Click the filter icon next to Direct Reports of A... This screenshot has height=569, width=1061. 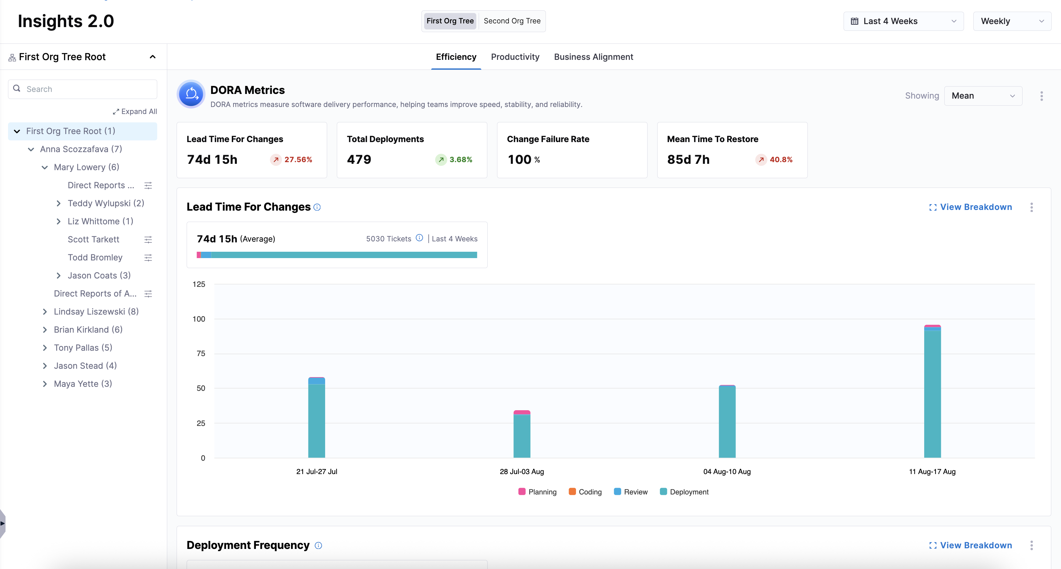pyautogui.click(x=148, y=294)
